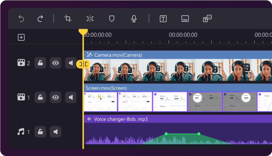Add a marker with the marker icon

click(x=111, y=18)
